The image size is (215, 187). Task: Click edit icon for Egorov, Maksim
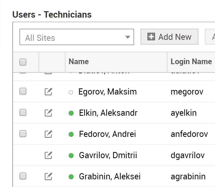click(48, 91)
